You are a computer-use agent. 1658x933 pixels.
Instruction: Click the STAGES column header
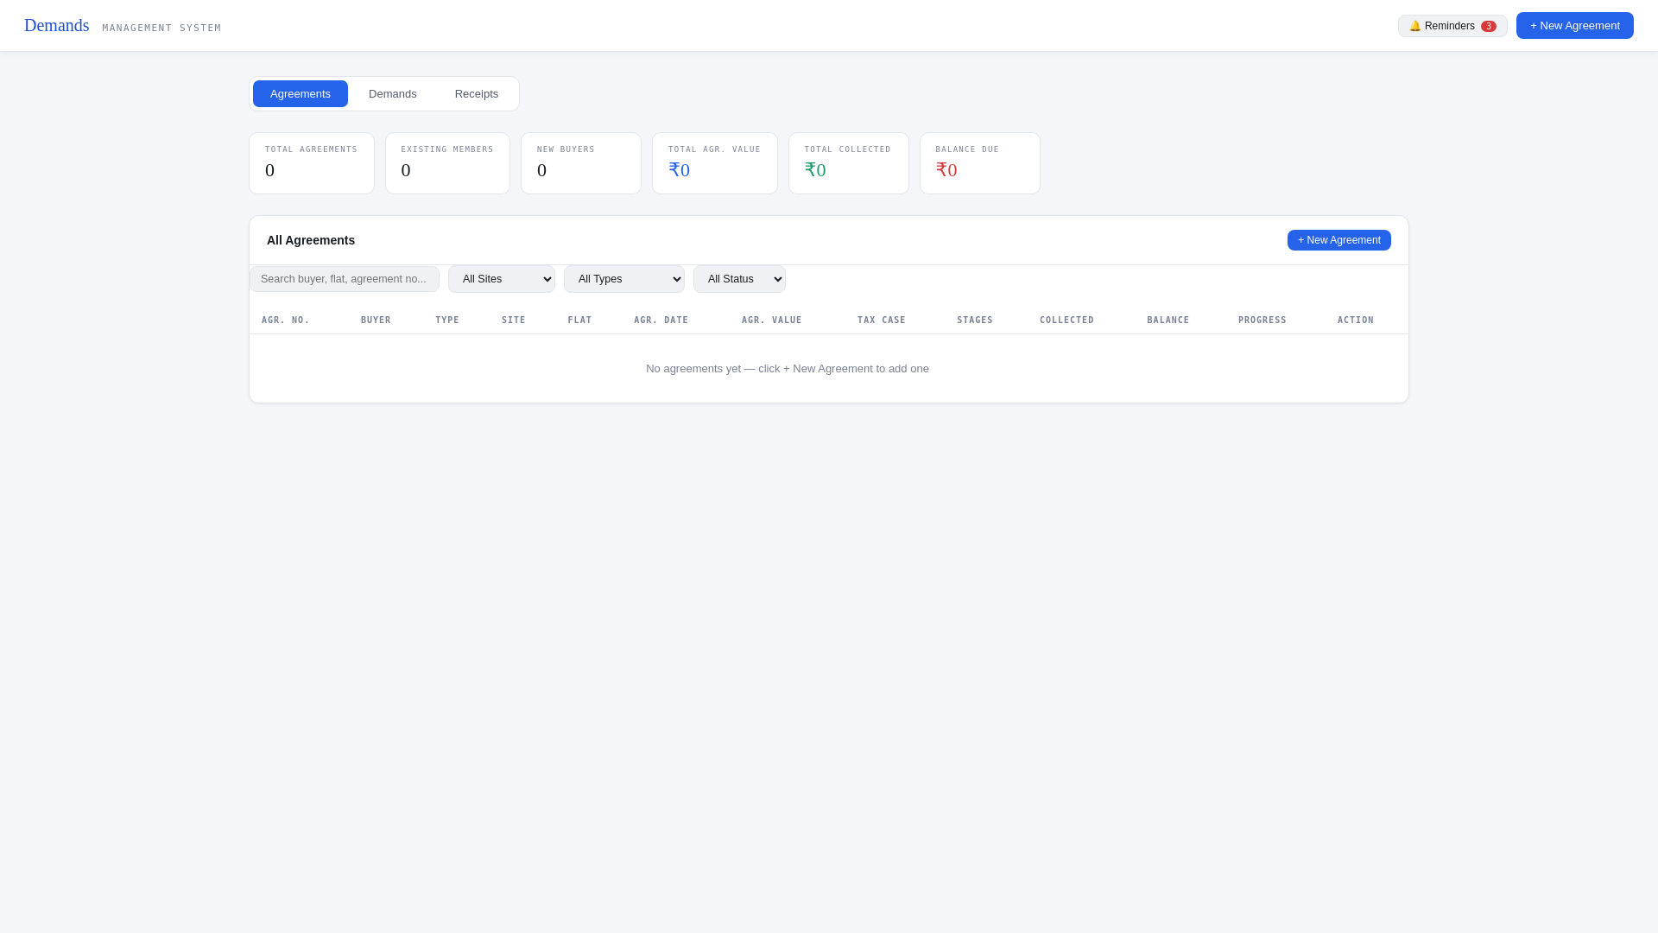point(975,321)
